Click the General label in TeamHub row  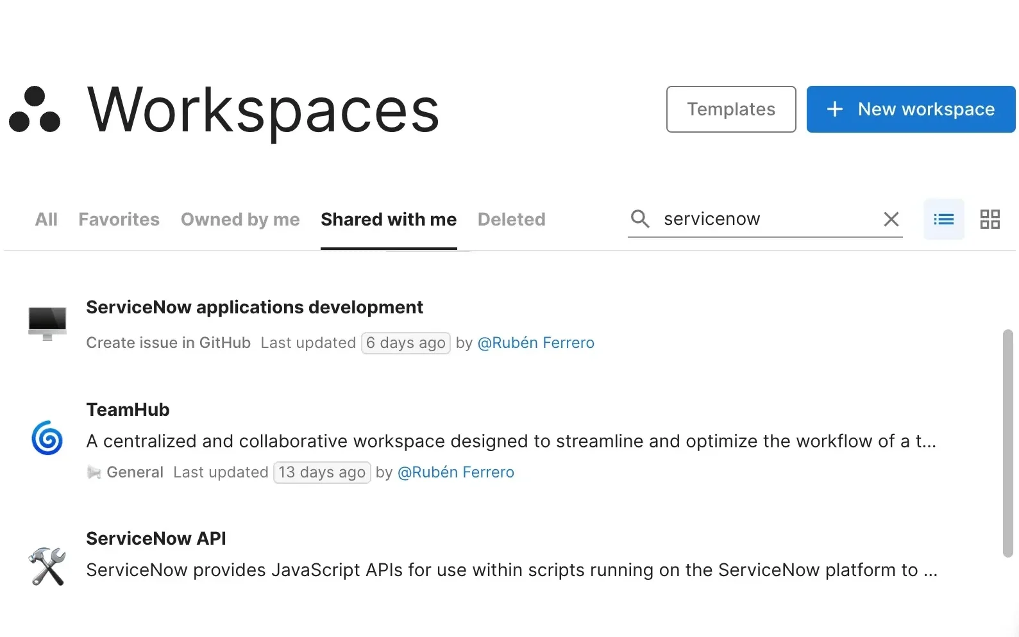pyautogui.click(x=135, y=472)
